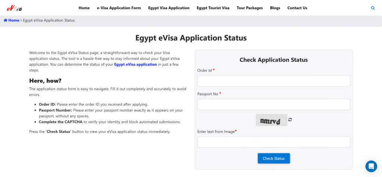The width and height of the screenshot is (382, 177).
Task: Click the Home breadcrumb link
Action: point(14,20)
